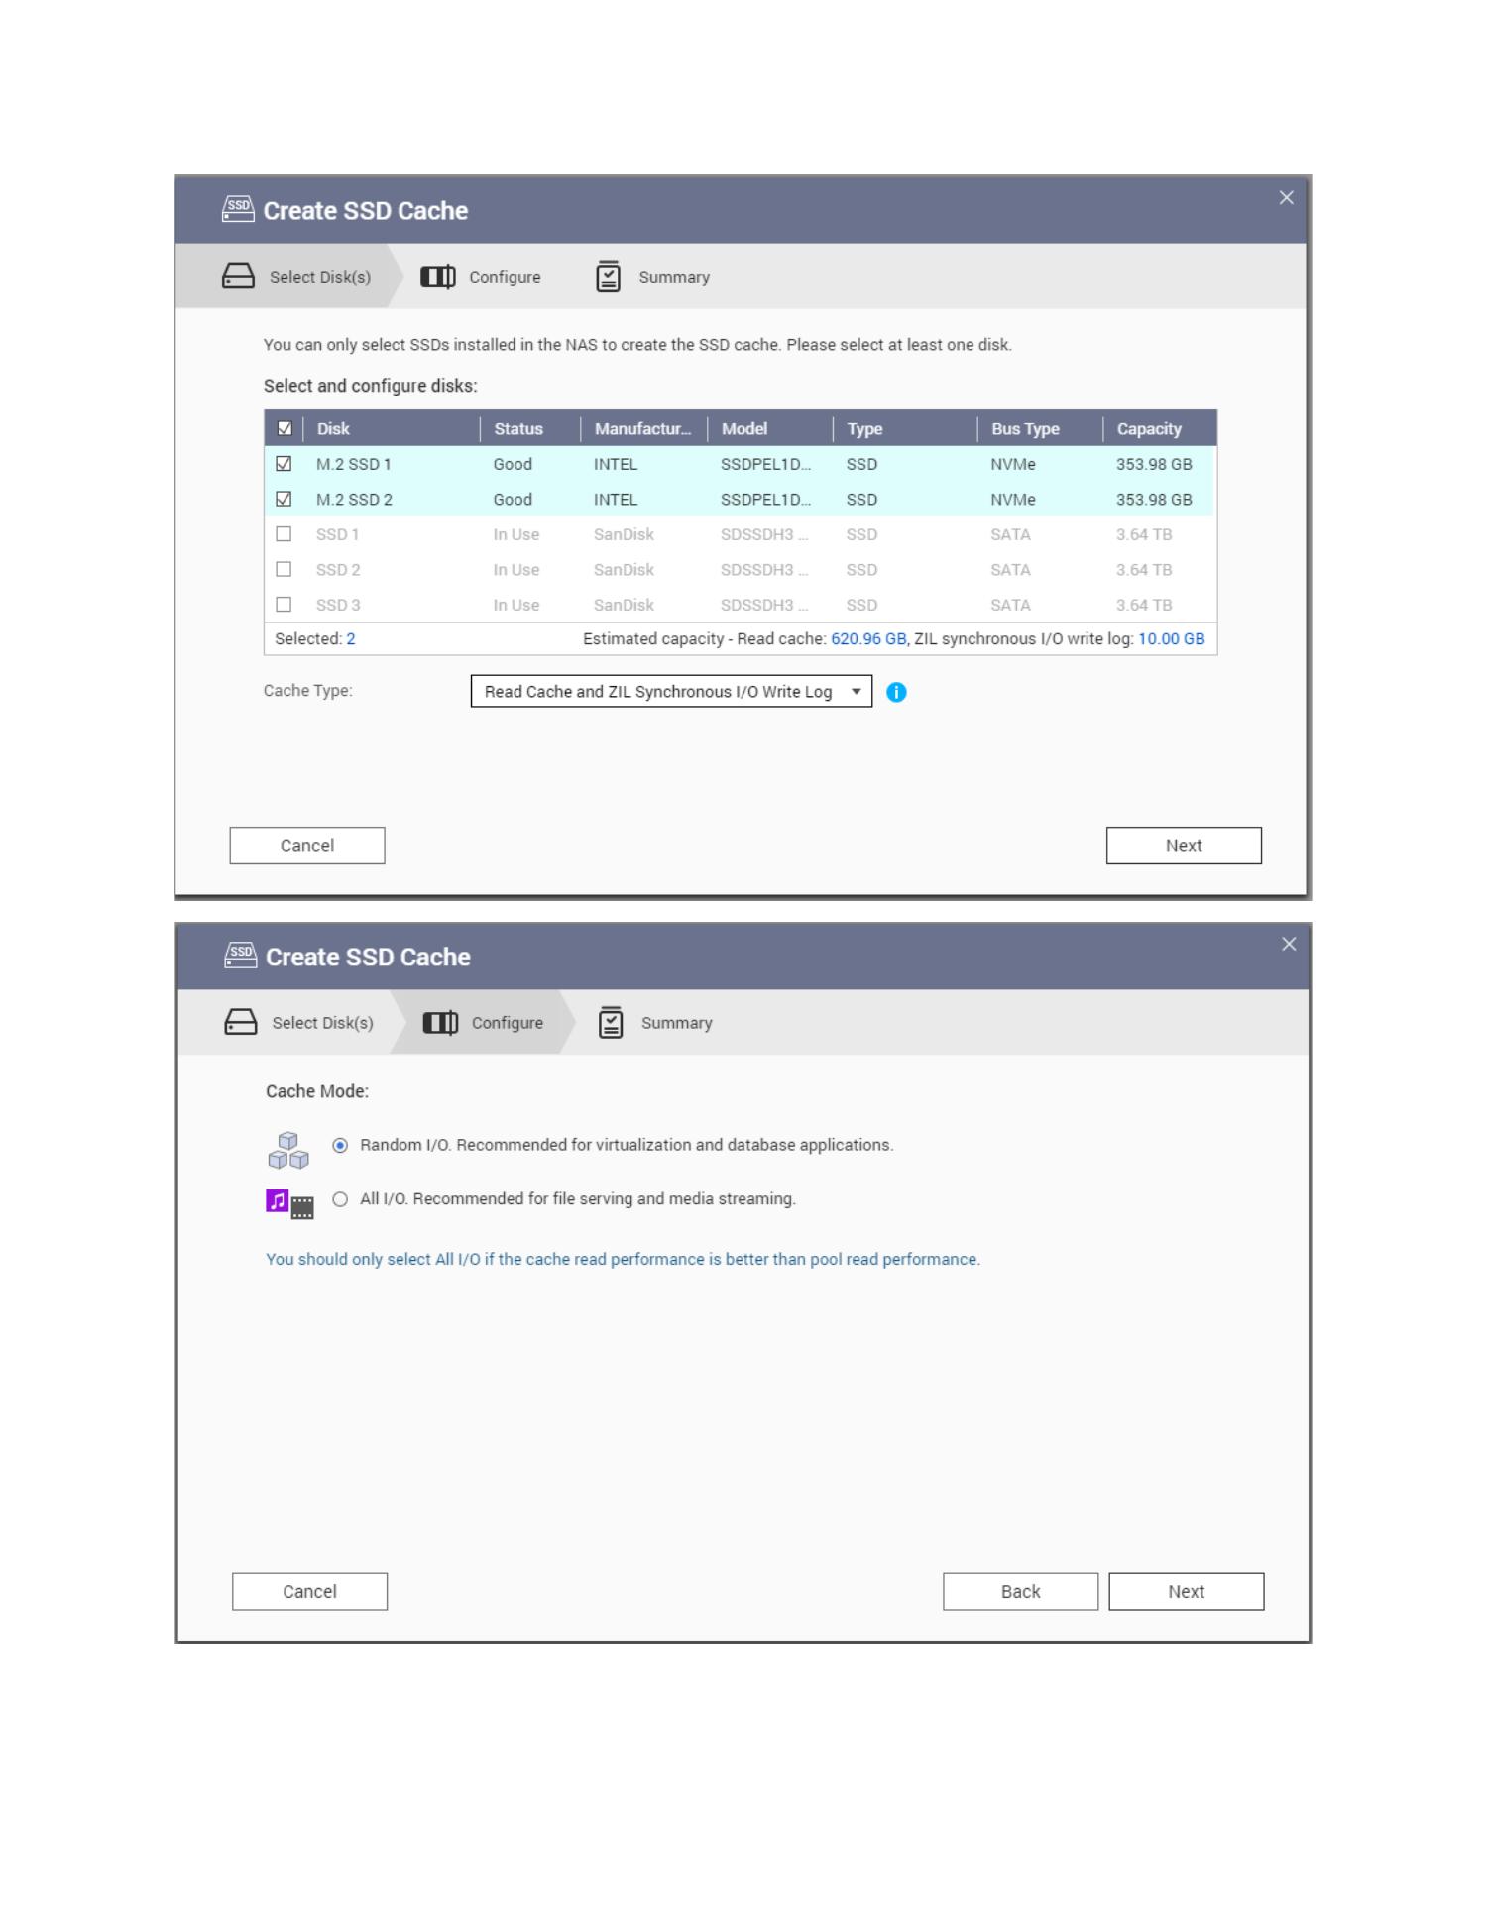Select the Random I/O cache mode radio button
The width and height of the screenshot is (1487, 1925).
340,1145
